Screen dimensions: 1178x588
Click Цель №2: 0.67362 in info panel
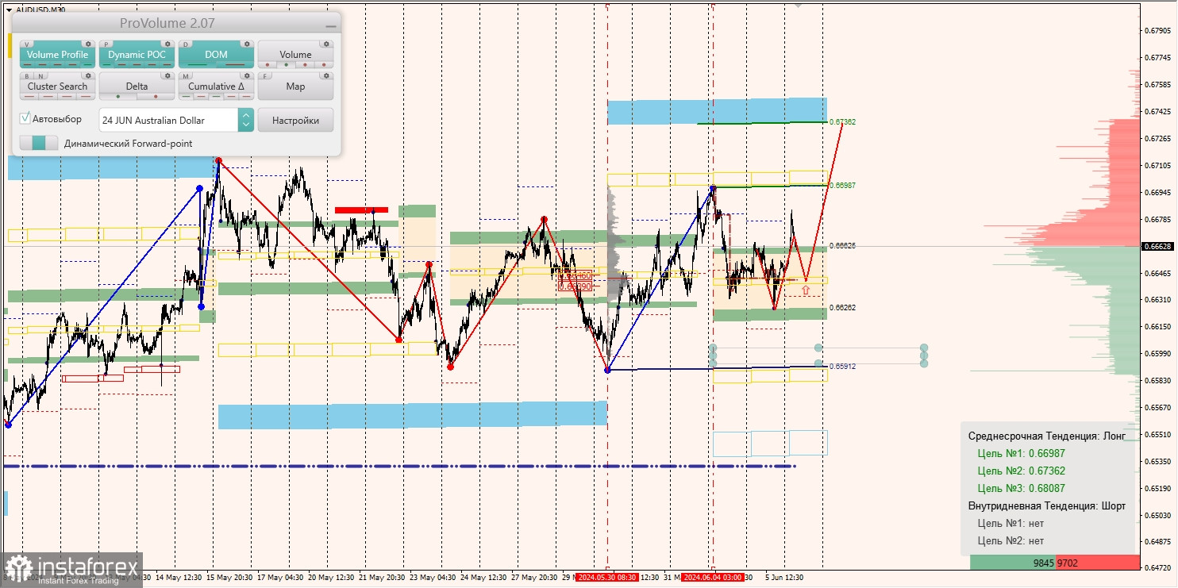click(1022, 471)
